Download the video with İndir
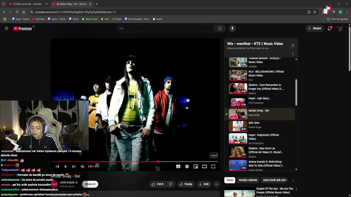Viewport: 351px width, 197px height. click(204, 184)
